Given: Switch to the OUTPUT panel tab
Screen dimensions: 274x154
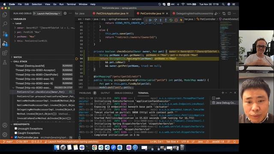Looking at the screenshot, I should coord(105,93).
